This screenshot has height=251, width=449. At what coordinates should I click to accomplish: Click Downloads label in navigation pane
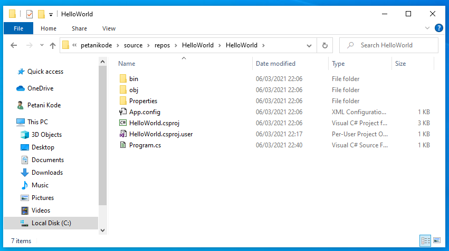(x=47, y=173)
